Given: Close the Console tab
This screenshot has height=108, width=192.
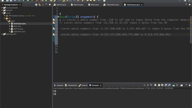Looking at the screenshot, I should coord(100,85).
